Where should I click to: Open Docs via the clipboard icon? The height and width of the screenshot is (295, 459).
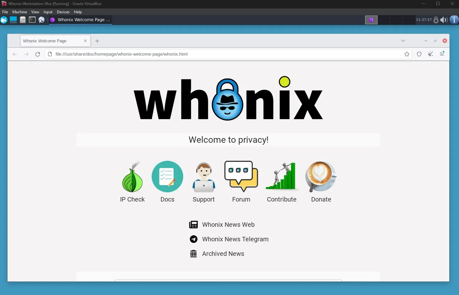167,177
